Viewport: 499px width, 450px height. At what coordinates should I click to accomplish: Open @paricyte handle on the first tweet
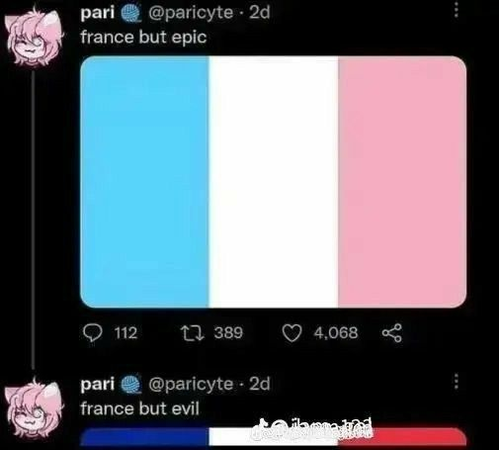pyautogui.click(x=191, y=13)
